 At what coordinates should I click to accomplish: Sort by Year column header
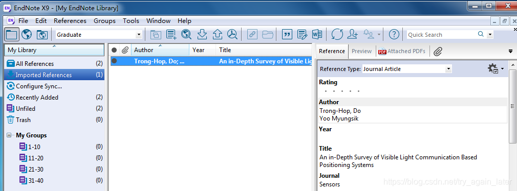click(x=203, y=50)
